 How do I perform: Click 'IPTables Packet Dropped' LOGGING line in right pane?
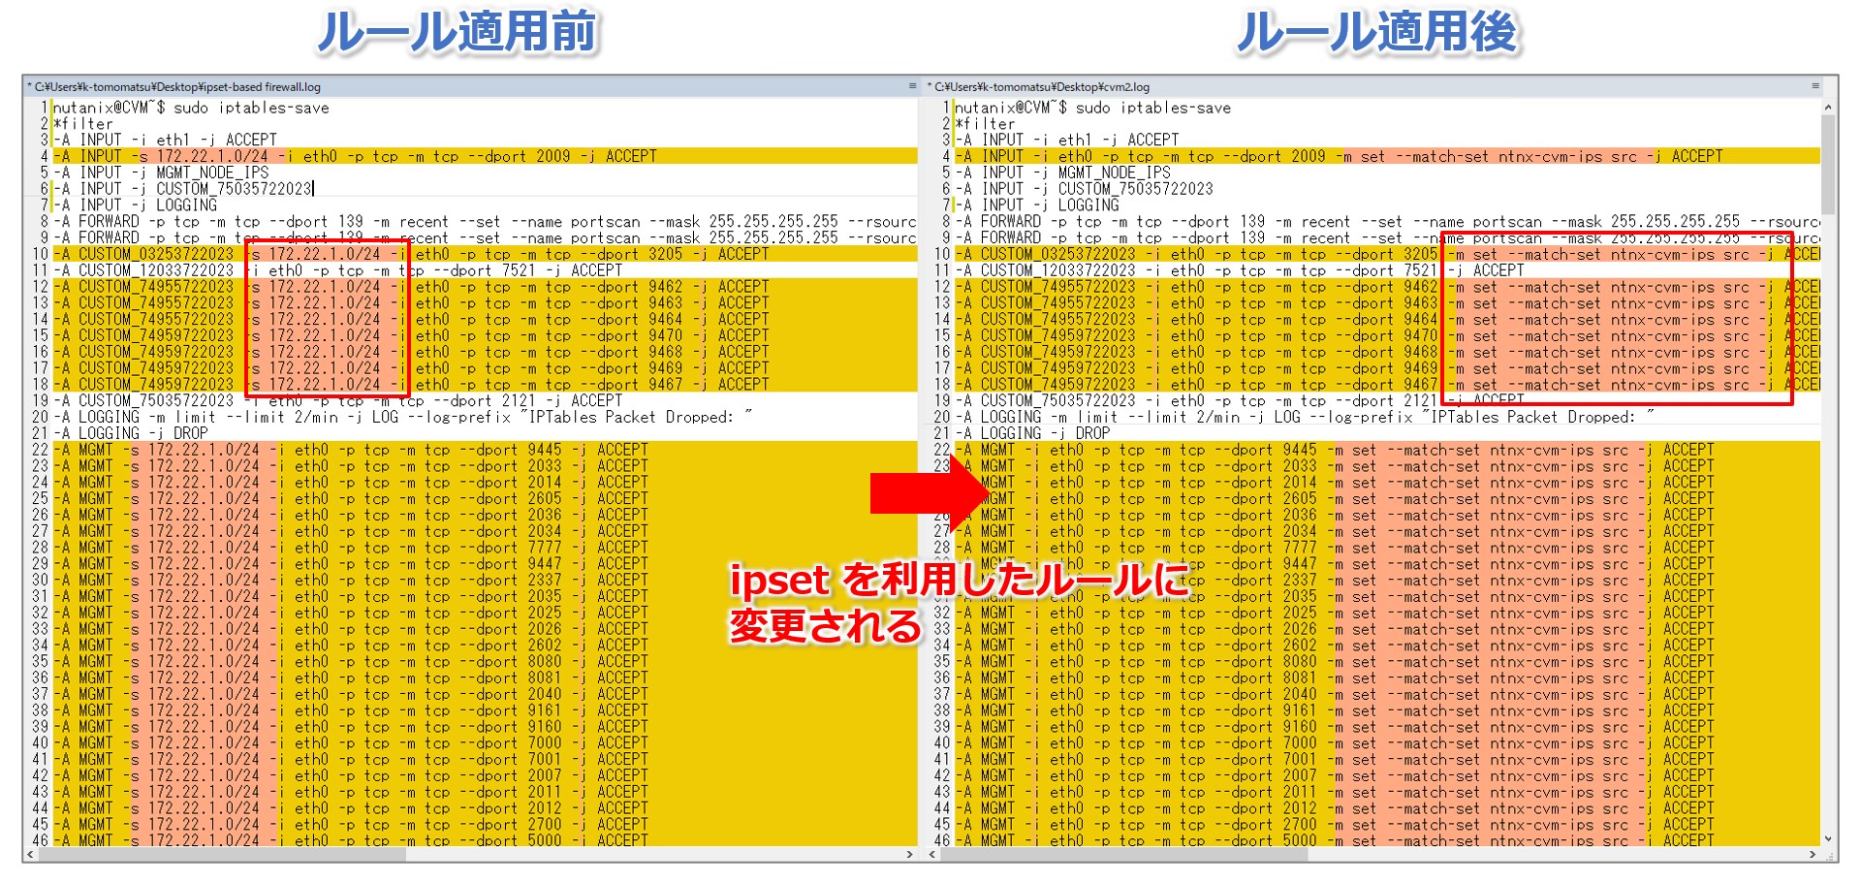(x=1304, y=417)
